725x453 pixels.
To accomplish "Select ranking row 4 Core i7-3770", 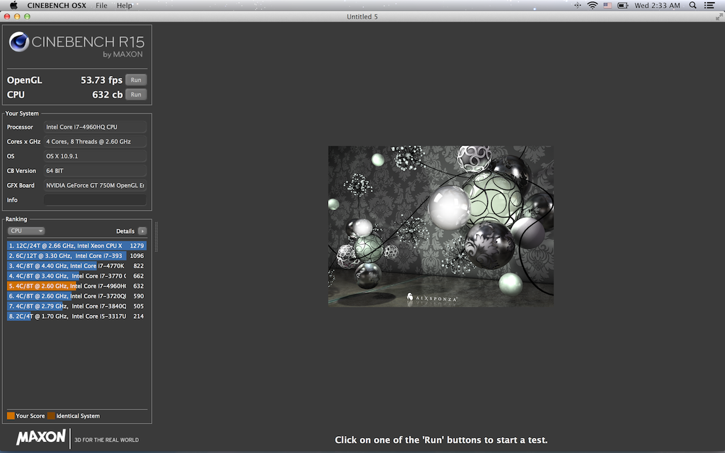I will point(76,276).
